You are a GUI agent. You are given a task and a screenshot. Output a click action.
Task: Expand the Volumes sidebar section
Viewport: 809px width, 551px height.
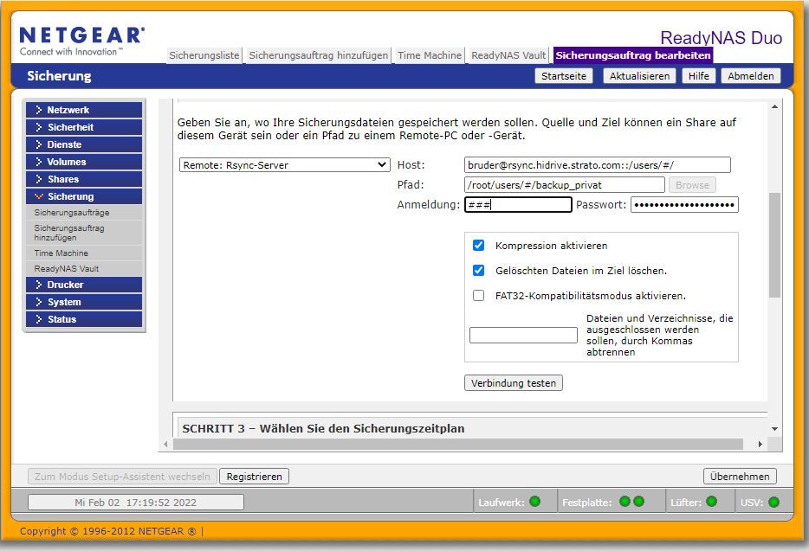83,162
